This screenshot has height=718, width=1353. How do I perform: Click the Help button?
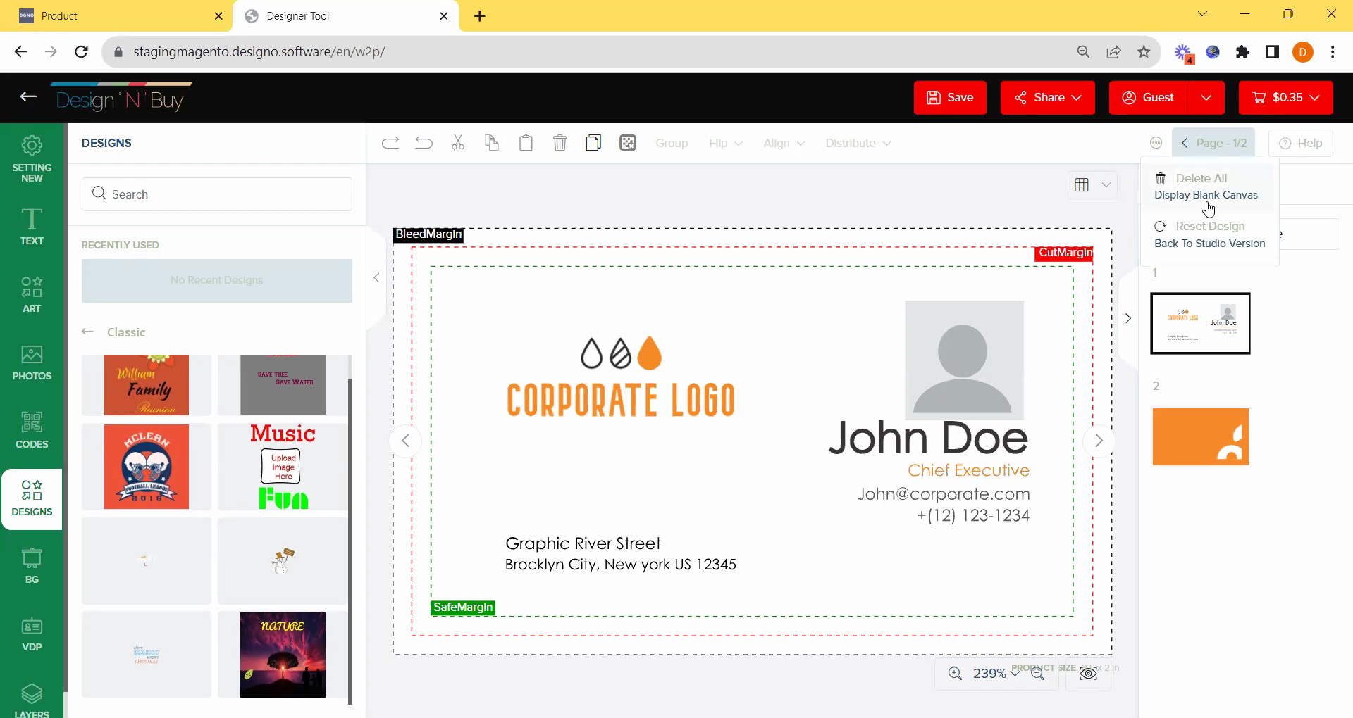(x=1301, y=143)
